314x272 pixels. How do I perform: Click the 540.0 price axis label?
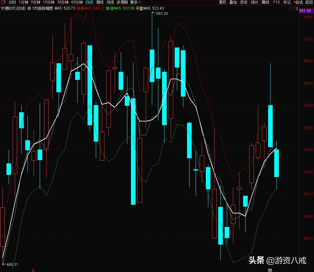pyautogui.click(x=308, y=105)
